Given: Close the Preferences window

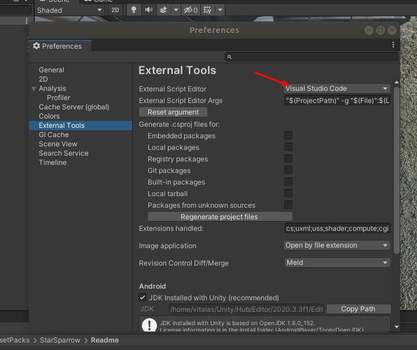Looking at the screenshot, I should click(x=392, y=30).
